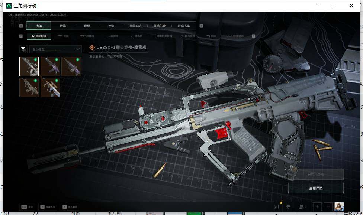
Task: Open the friends/team icon in bottom bar
Action: [x=302, y=207]
